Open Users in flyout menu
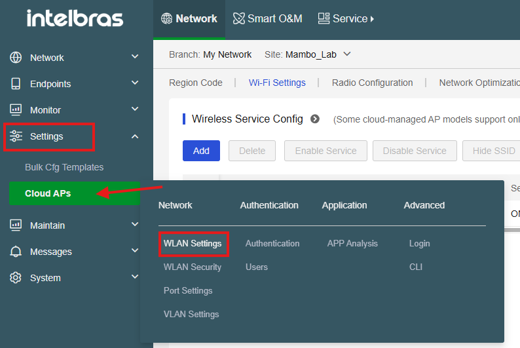This screenshot has height=348, width=520. (x=256, y=267)
